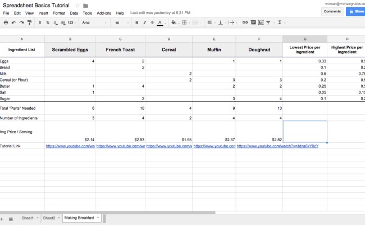Open the More formats 123 dropdown
365x225 pixels.
click(x=72, y=22)
